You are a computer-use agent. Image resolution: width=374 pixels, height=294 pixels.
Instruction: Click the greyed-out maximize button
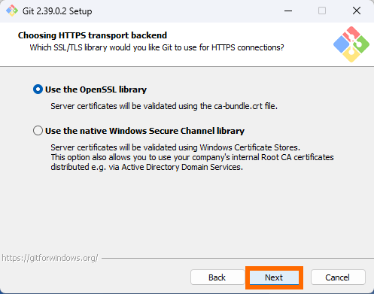[322, 11]
